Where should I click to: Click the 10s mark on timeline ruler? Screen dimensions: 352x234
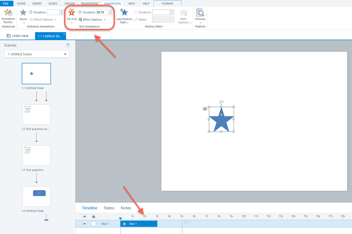point(244,216)
